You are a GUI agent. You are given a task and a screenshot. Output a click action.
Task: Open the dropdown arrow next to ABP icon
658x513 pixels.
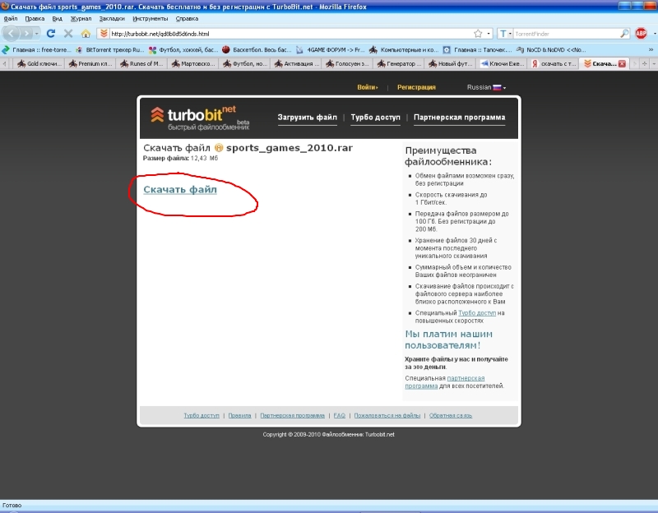(x=654, y=34)
